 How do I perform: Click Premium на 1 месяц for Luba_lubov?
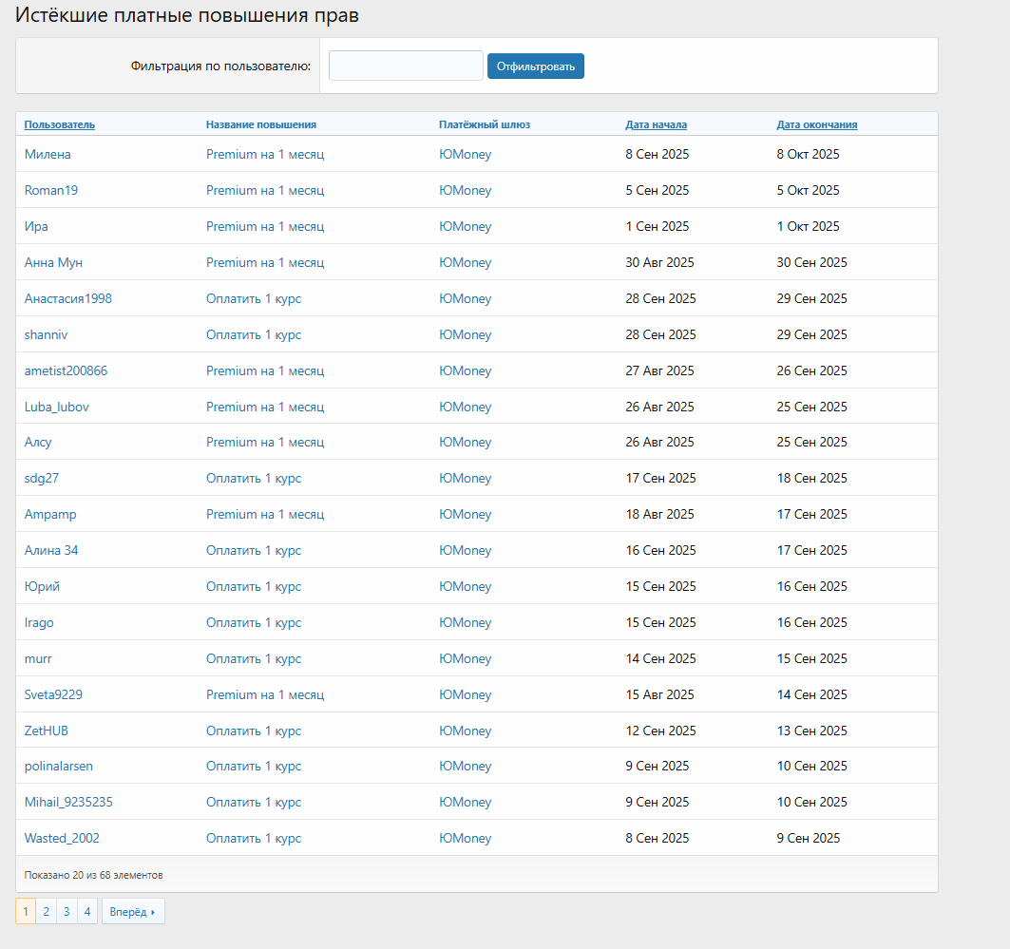[265, 407]
